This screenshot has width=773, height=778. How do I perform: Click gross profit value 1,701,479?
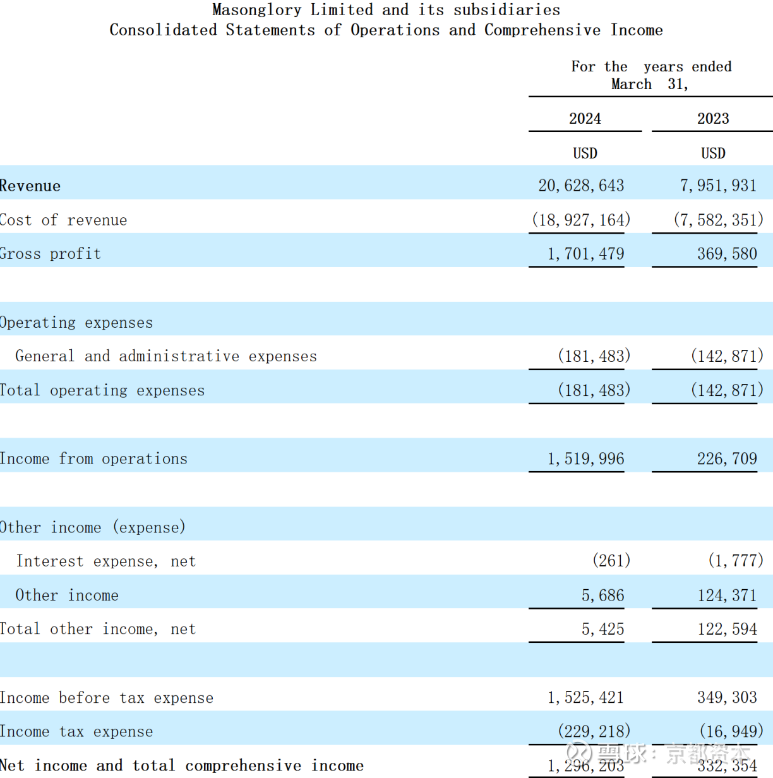click(585, 254)
